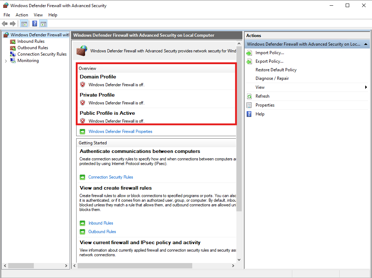Open the Action menu
The height and width of the screenshot is (278, 372).
tap(22, 15)
